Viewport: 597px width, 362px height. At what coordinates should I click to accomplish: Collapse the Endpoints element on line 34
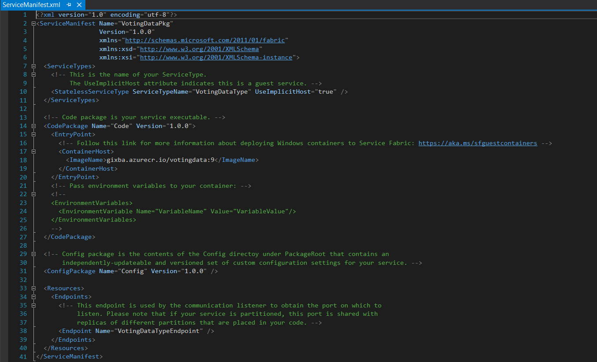click(x=34, y=296)
